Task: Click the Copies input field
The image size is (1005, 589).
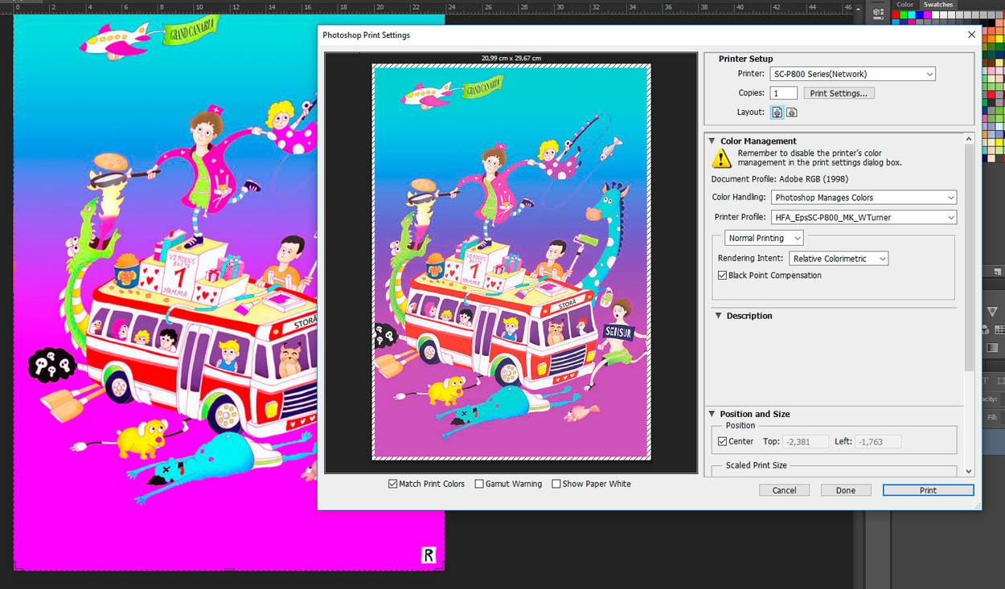Action: tap(784, 93)
